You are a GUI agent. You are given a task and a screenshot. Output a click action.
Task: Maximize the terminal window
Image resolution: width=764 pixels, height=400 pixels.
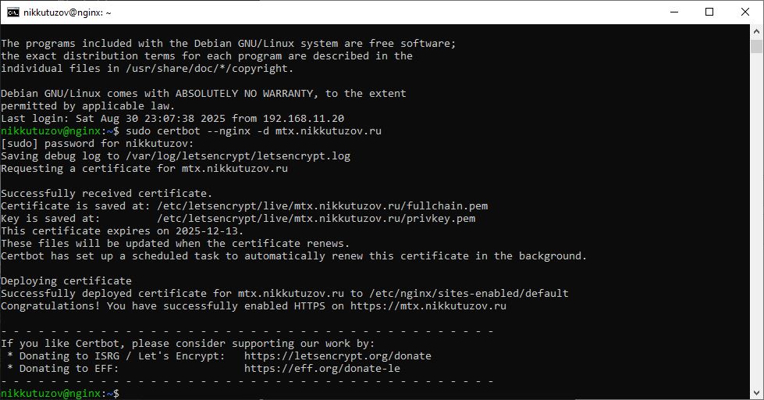click(x=709, y=12)
